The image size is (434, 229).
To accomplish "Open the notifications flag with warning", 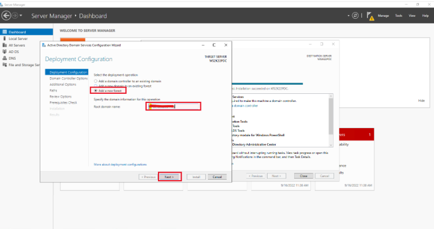I will (x=371, y=16).
